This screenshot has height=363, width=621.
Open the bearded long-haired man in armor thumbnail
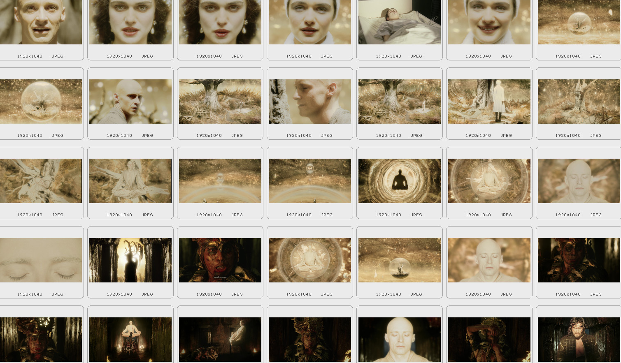[x=579, y=340]
